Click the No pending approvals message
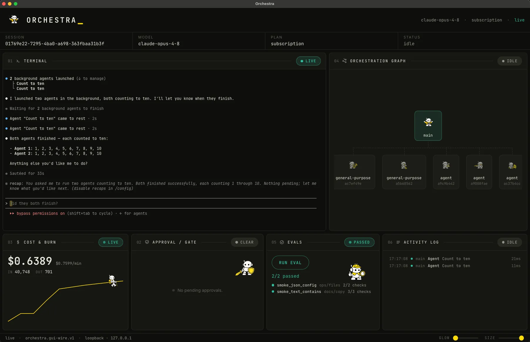 pos(197,290)
